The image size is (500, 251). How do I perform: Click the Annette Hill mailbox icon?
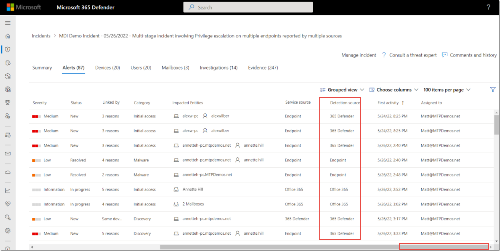pyautogui.click(x=176, y=190)
